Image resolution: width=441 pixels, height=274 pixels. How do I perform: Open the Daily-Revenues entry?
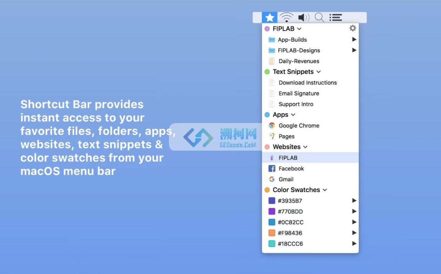point(310,61)
